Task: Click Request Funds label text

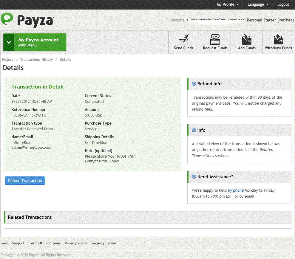Action: point(215,48)
